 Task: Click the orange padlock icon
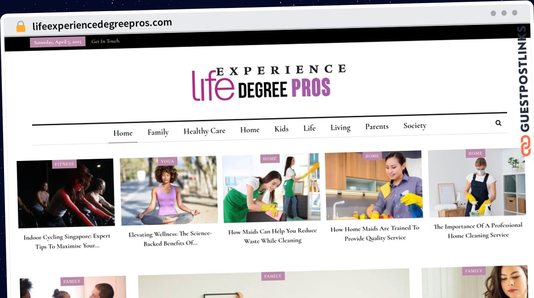(21, 27)
